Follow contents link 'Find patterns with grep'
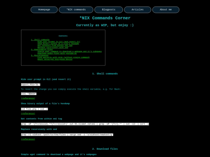Image resolution: width=210 pixels, height=157 pixels. click(63, 57)
